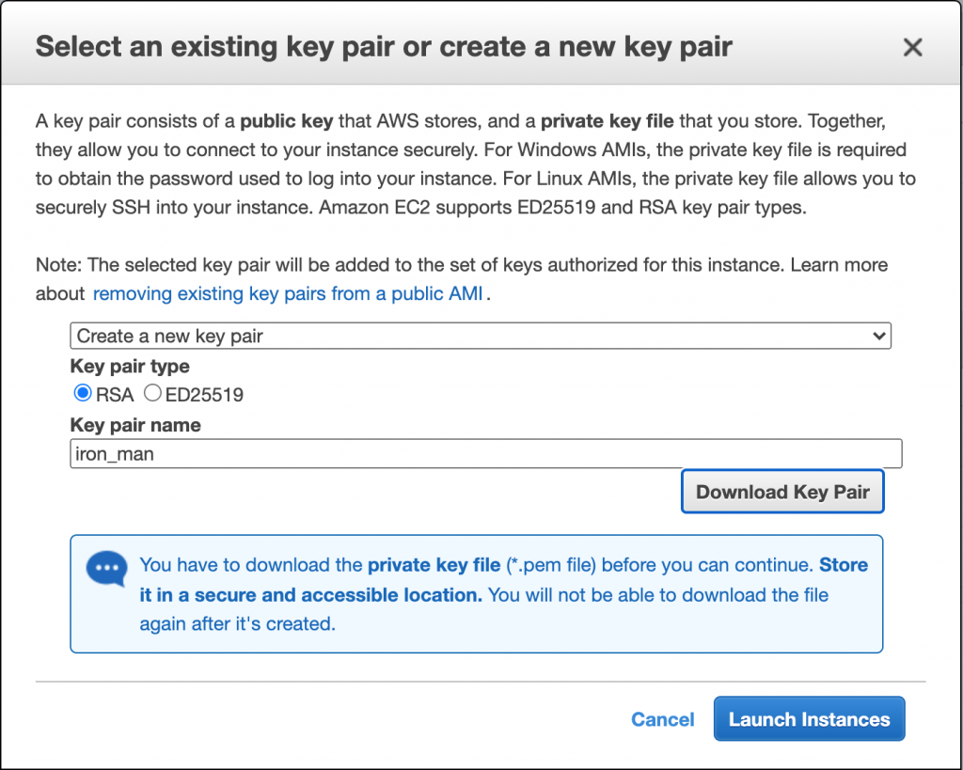Open "removing existing key pairs from a public AMI" link
Image resolution: width=963 pixels, height=770 pixels.
288,293
